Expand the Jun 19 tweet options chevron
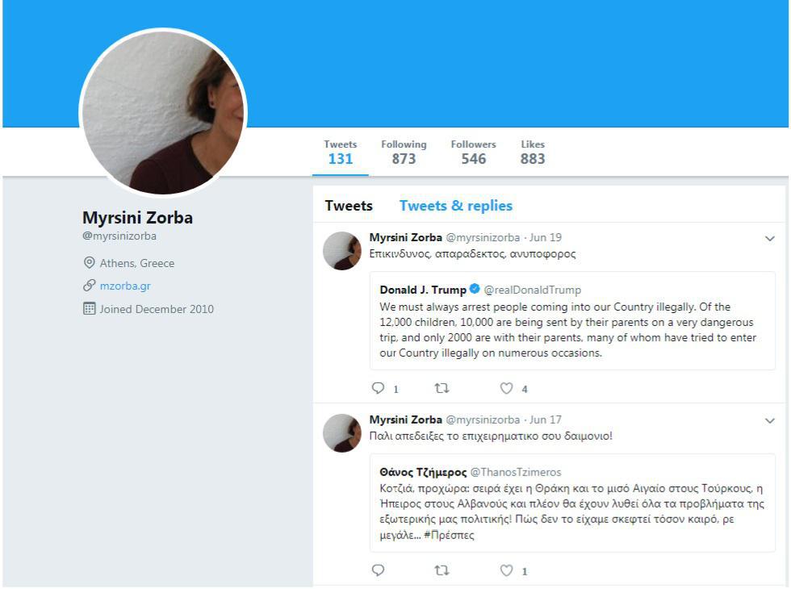The image size is (791, 589). (x=769, y=239)
